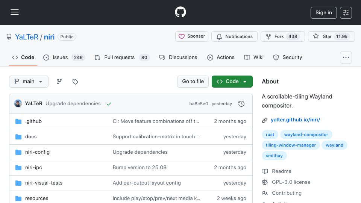Open the hamburger navigation menu
The width and height of the screenshot is (361, 203).
click(15, 12)
